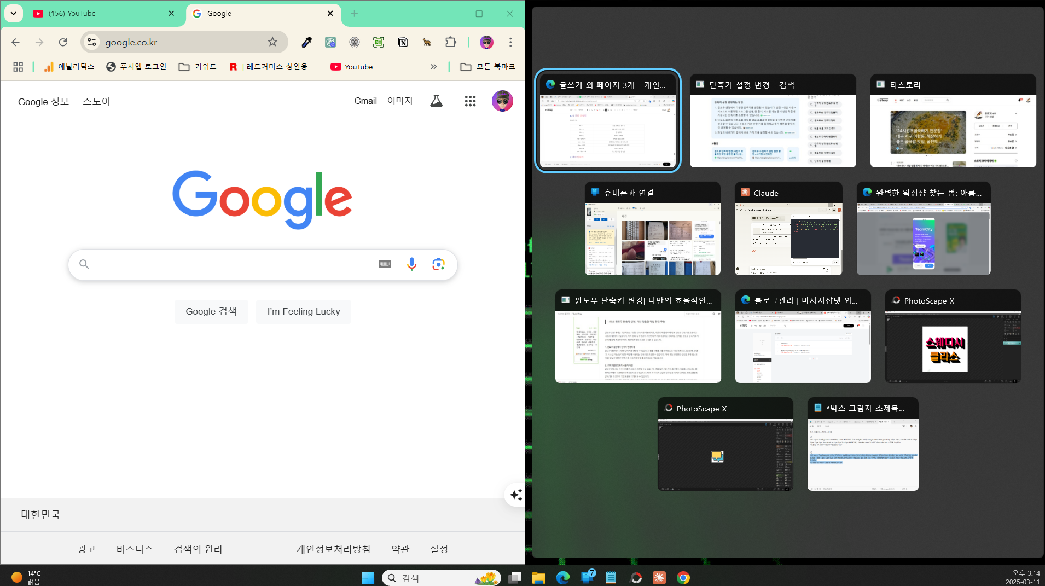1045x586 pixels.
Task: Open the Extensions puzzle icon
Action: 450,42
